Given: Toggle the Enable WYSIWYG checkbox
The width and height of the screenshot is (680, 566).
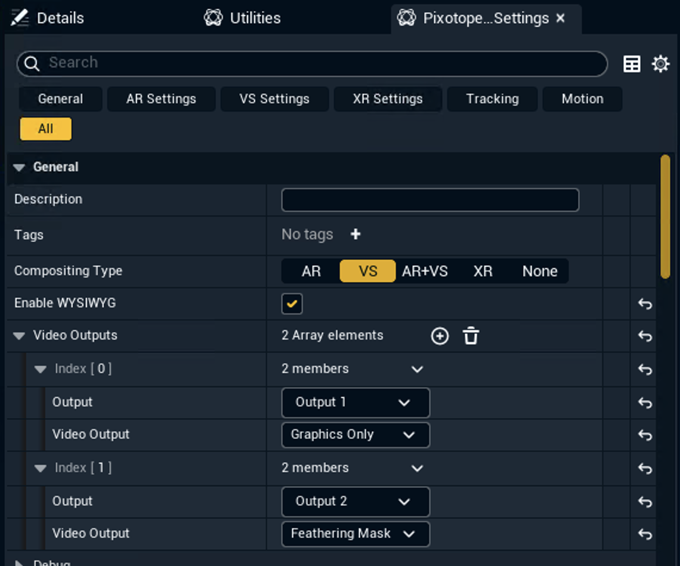Looking at the screenshot, I should [292, 303].
